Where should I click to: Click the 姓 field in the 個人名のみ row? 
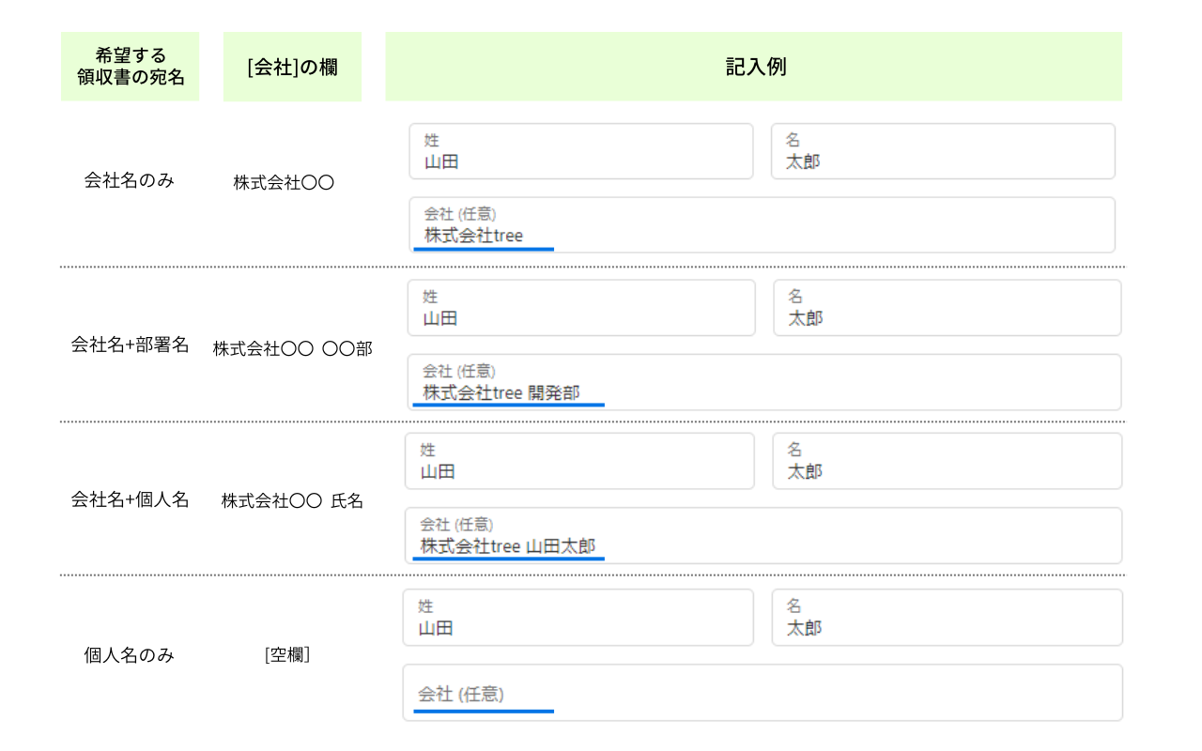click(x=578, y=618)
